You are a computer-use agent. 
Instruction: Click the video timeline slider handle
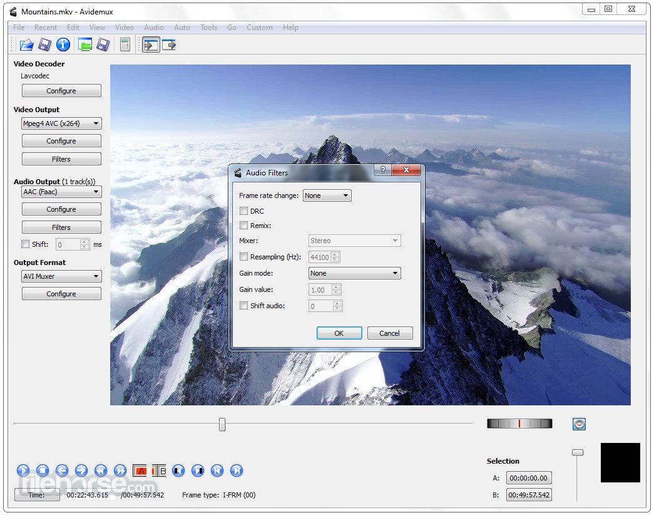tap(222, 424)
